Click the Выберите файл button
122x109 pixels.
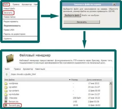(x=72, y=15)
